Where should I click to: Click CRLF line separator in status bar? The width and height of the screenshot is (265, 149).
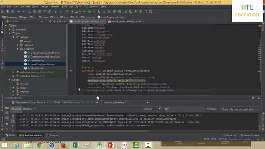pos(214,139)
